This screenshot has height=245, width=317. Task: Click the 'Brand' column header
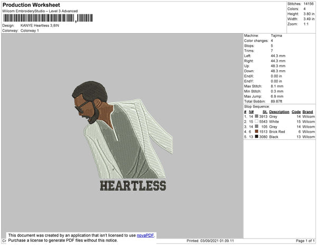[x=307, y=112]
